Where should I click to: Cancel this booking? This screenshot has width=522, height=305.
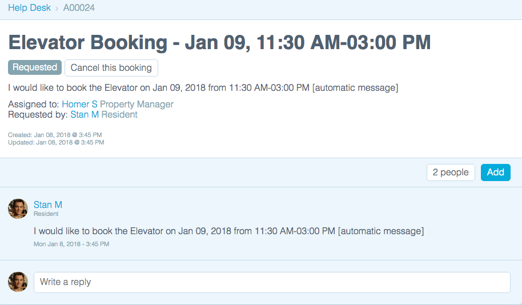coord(111,68)
